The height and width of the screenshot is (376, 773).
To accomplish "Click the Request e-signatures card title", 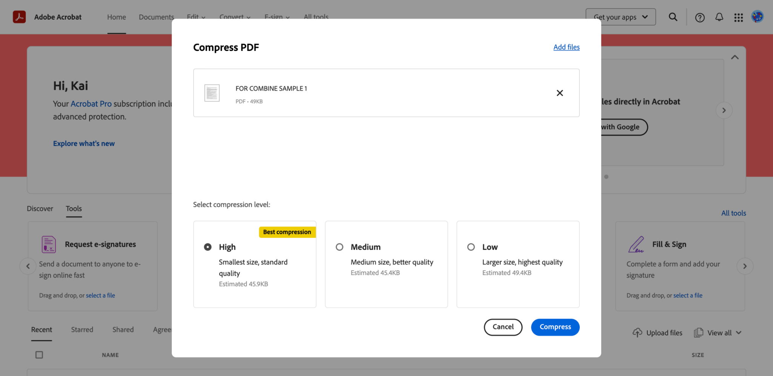I will coord(100,245).
